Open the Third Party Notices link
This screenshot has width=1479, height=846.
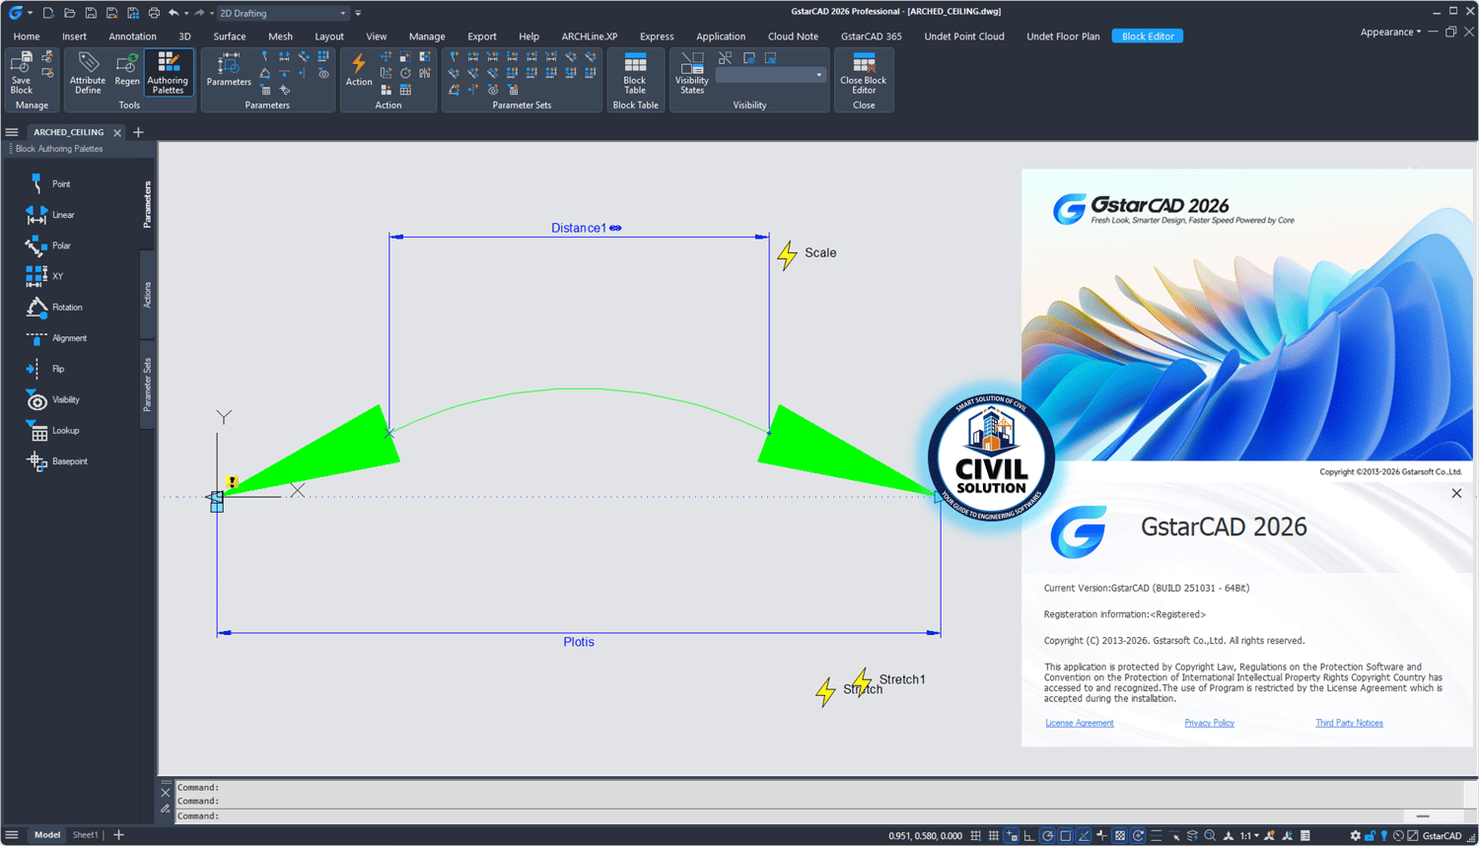tap(1349, 723)
